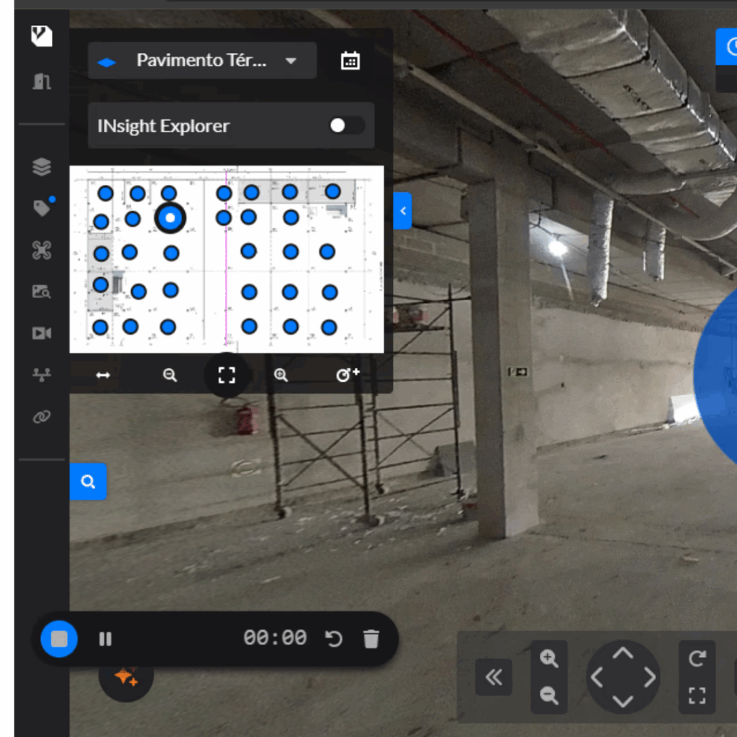This screenshot has height=737, width=737.
Task: Toggle the INsight Explorer switch
Action: point(346,126)
